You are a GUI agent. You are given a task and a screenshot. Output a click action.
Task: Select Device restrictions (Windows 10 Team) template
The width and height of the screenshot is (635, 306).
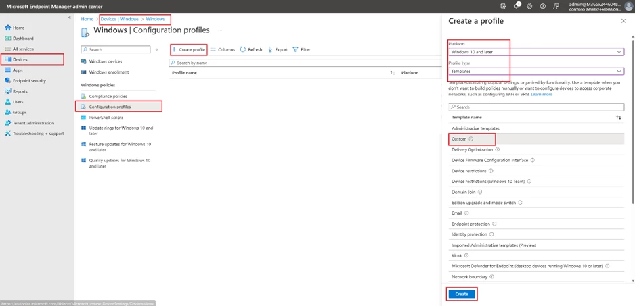pyautogui.click(x=536, y=182)
